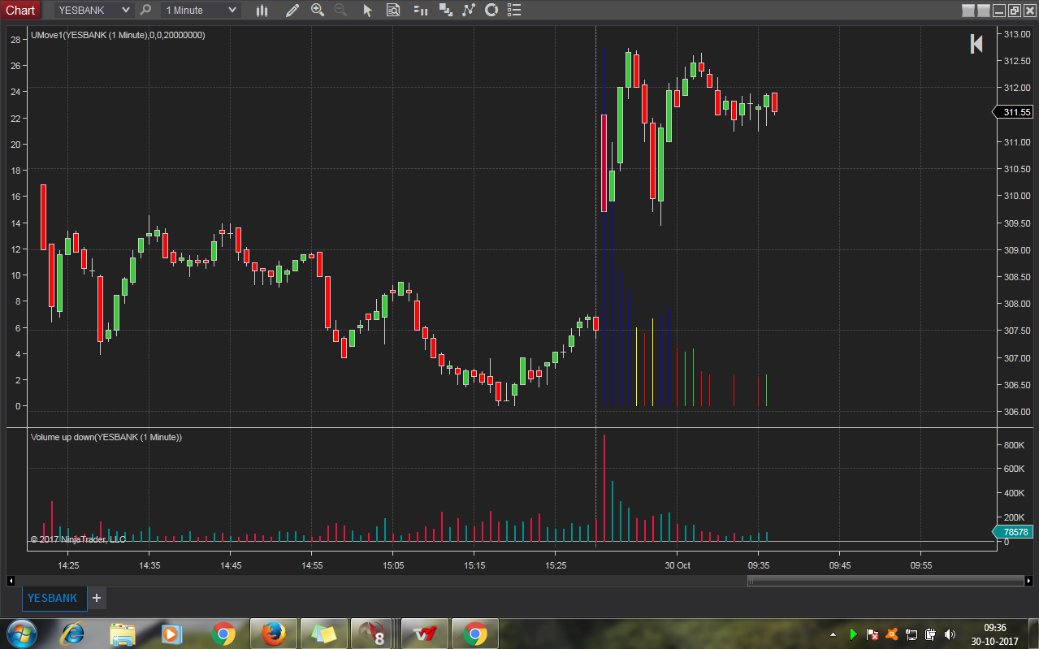Viewport: 1039px width, 649px height.
Task: Open the Data Series icon
Action: pyautogui.click(x=445, y=11)
